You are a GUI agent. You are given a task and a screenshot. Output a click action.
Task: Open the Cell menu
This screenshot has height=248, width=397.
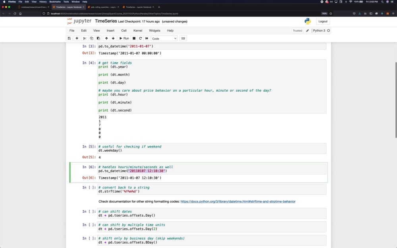pos(124,31)
